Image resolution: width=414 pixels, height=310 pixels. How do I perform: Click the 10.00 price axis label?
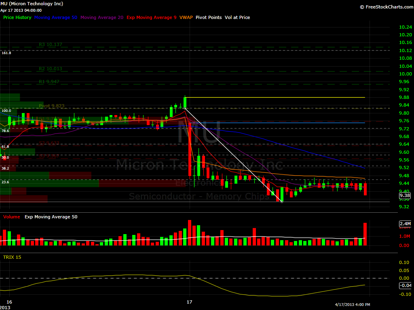click(405, 74)
